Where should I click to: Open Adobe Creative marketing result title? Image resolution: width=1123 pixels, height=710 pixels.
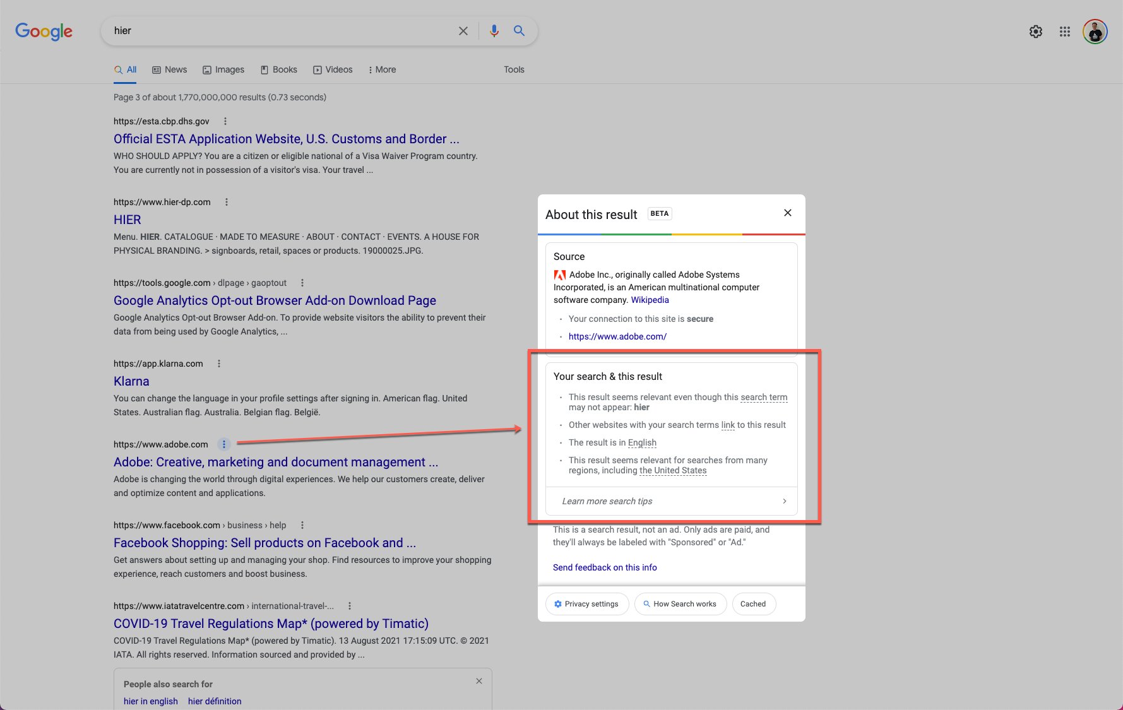[276, 462]
